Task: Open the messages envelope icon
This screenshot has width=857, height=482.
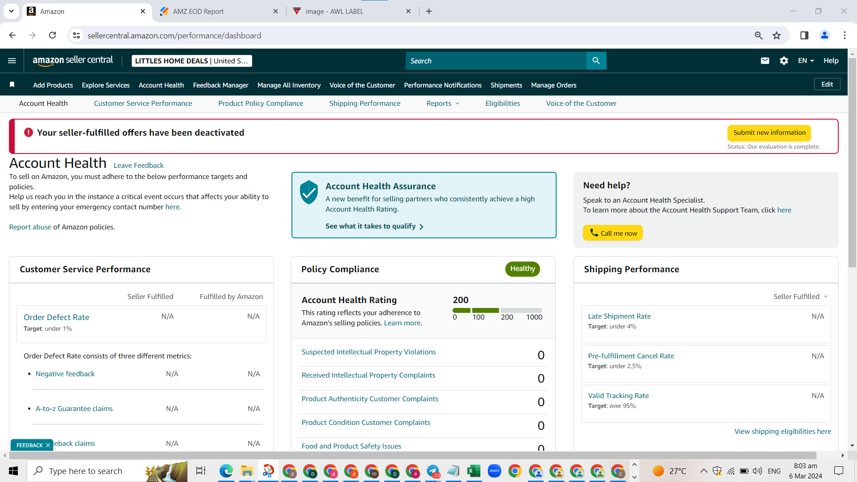Action: point(765,61)
